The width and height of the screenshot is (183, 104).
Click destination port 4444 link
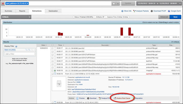pos(81,85)
